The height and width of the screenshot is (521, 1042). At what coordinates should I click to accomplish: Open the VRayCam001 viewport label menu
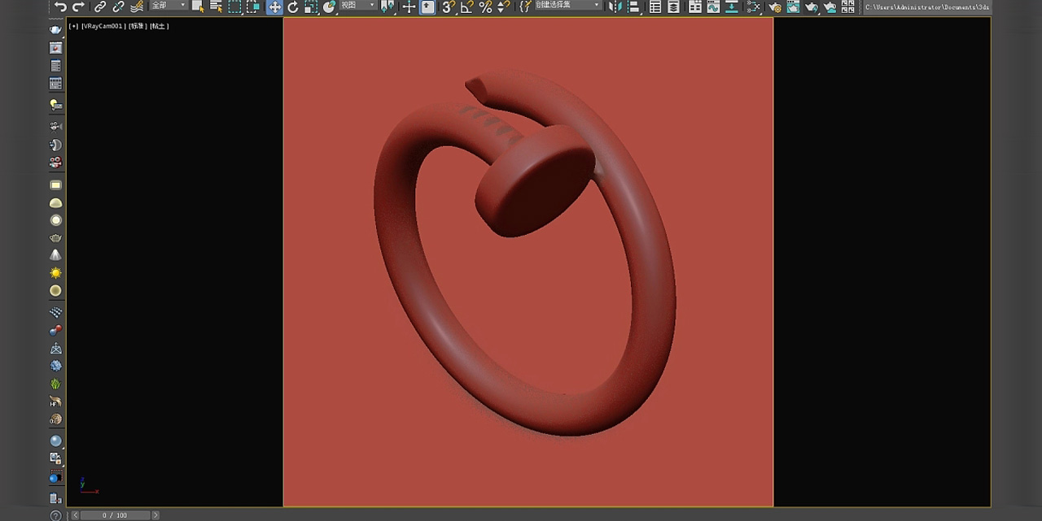102,26
